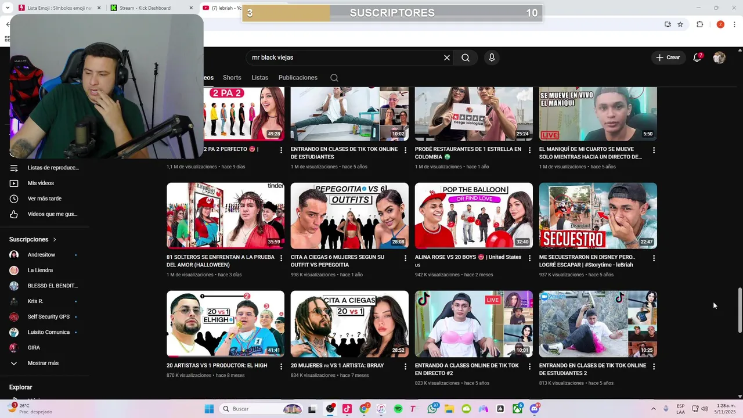The image size is (743, 418).
Task: Open Spotify from the taskbar
Action: pyautogui.click(x=398, y=409)
